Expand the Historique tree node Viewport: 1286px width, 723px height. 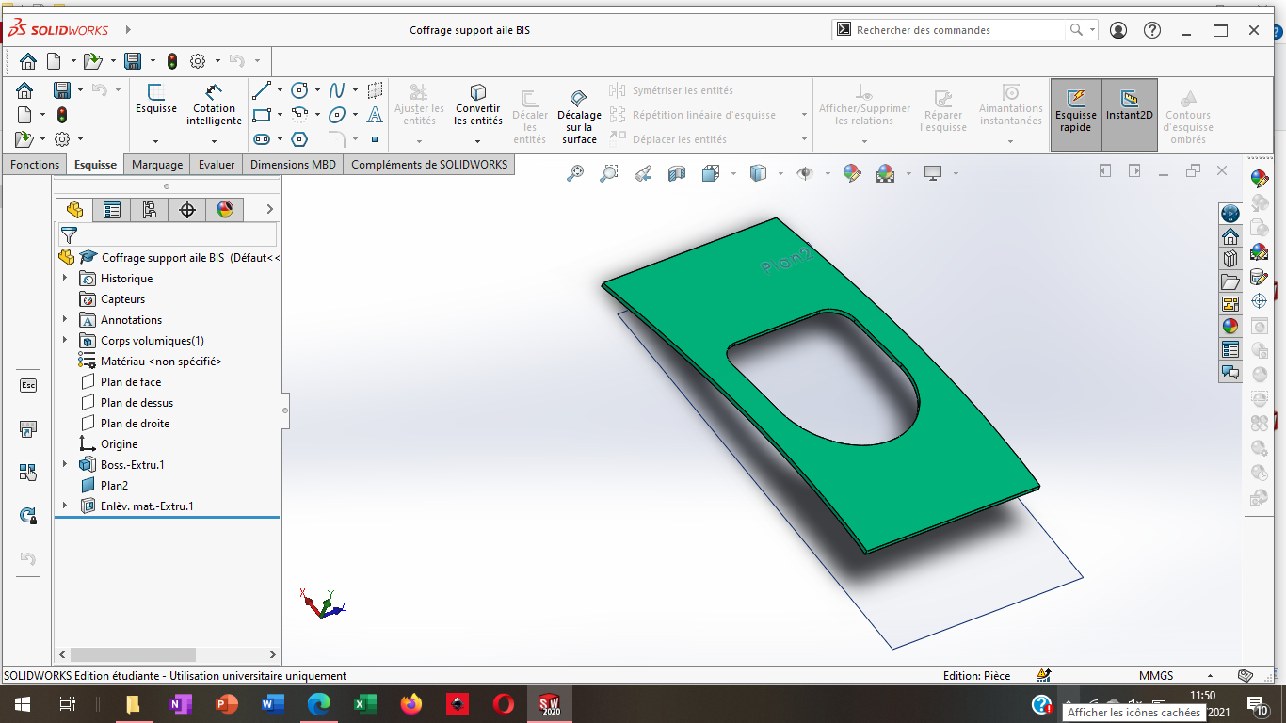tap(65, 279)
